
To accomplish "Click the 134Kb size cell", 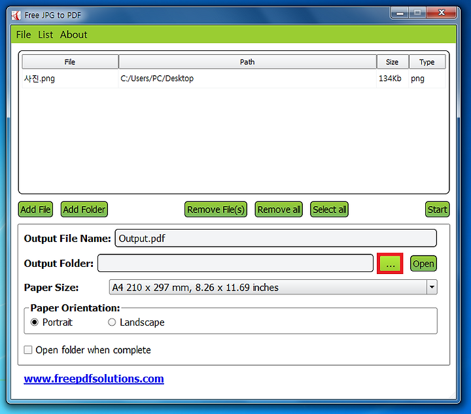I will pyautogui.click(x=392, y=78).
